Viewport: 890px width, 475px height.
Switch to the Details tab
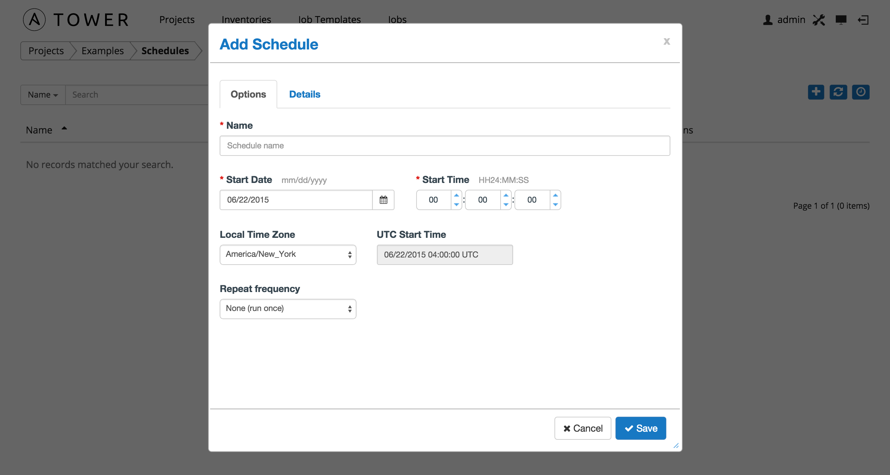coord(304,94)
